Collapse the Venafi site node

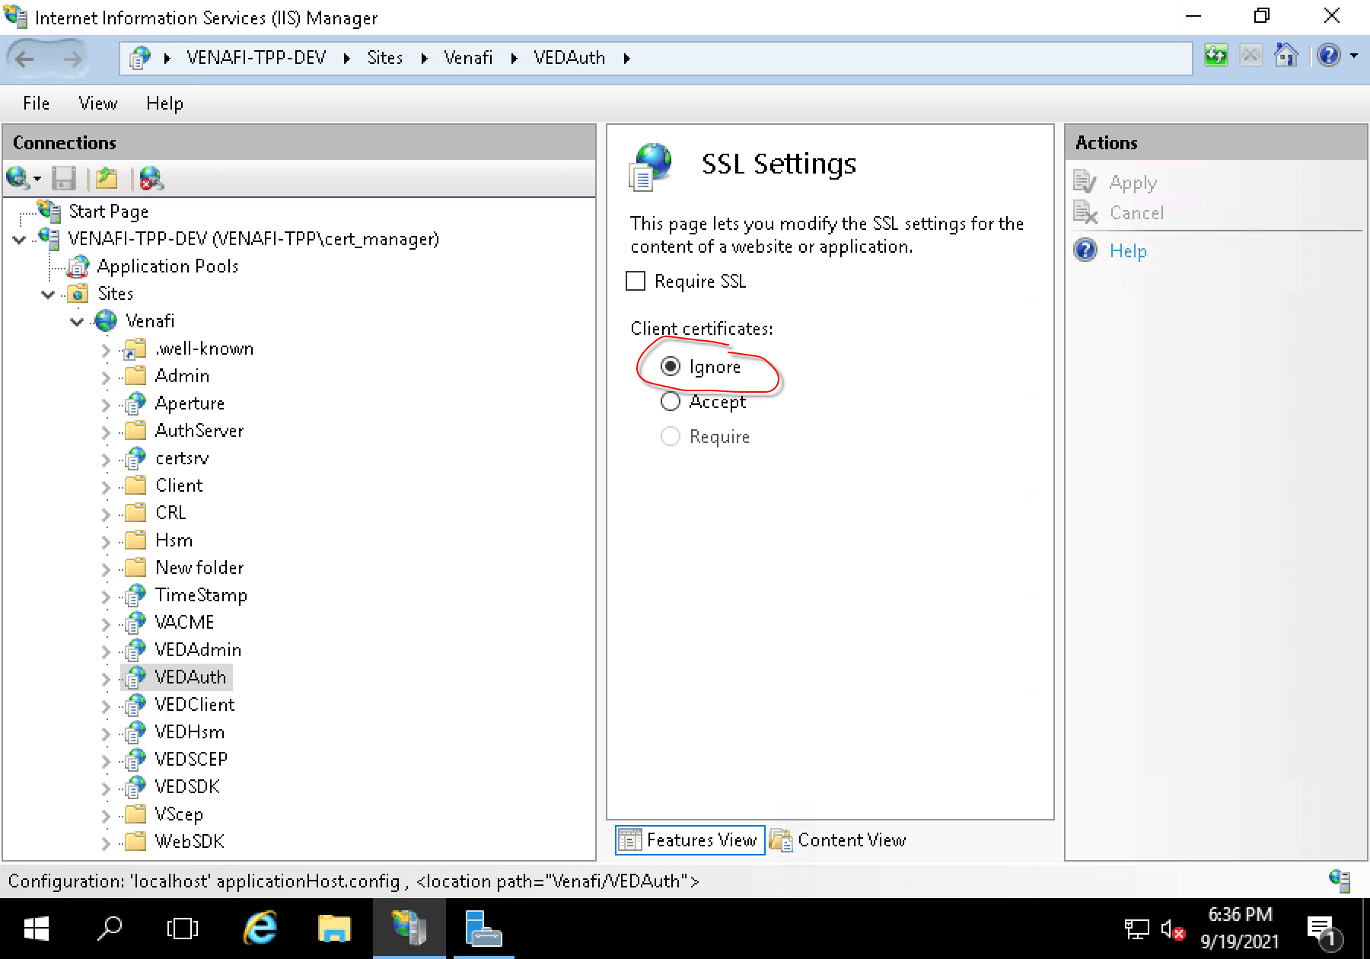point(77,322)
